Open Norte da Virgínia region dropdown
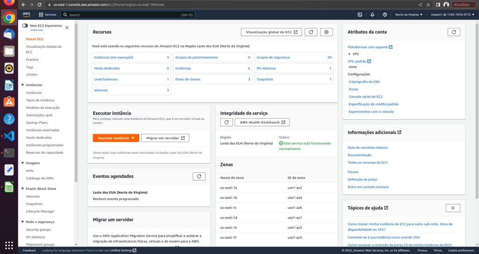This screenshot has width=479, height=254. click(x=409, y=15)
